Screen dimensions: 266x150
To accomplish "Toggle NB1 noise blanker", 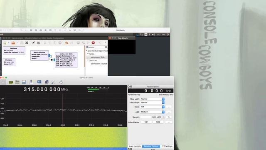I will [146, 122].
